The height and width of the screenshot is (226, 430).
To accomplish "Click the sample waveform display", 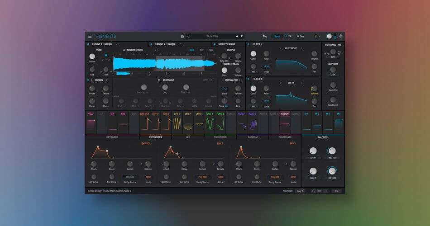I will click(x=165, y=64).
